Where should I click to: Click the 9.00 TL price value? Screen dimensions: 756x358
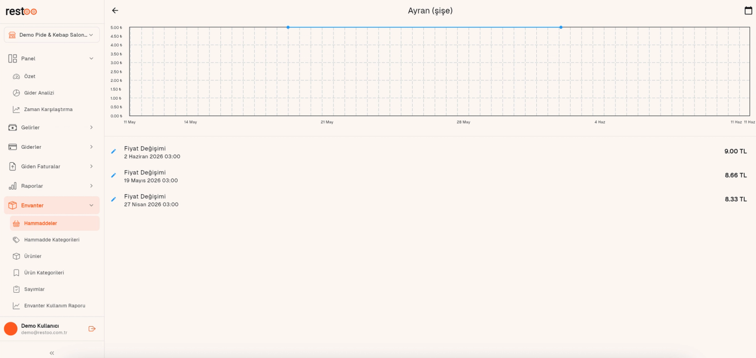[735, 152]
